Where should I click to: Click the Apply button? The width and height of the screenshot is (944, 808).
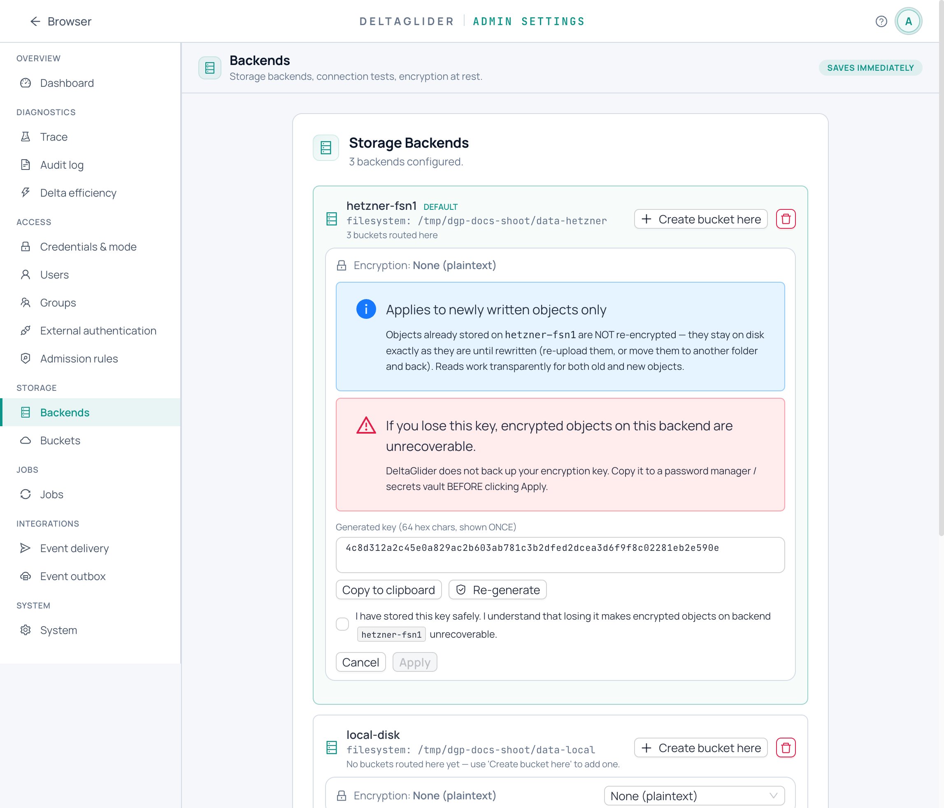(x=415, y=662)
